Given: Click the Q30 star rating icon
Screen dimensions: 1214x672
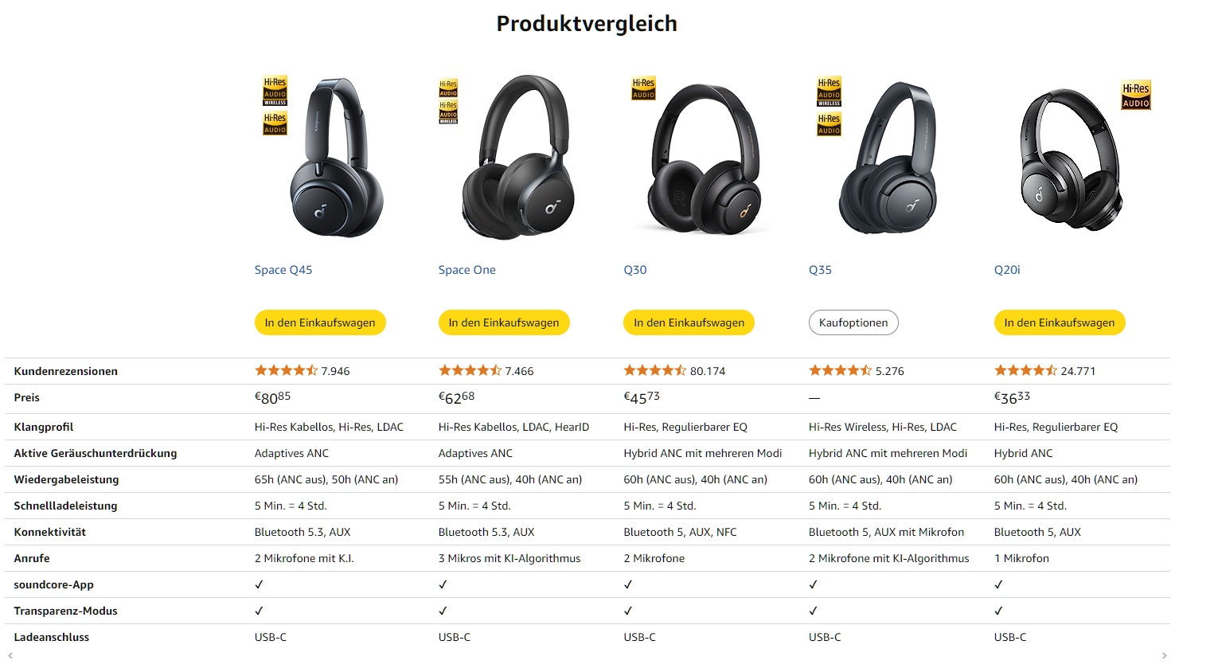Looking at the screenshot, I should pos(654,370).
